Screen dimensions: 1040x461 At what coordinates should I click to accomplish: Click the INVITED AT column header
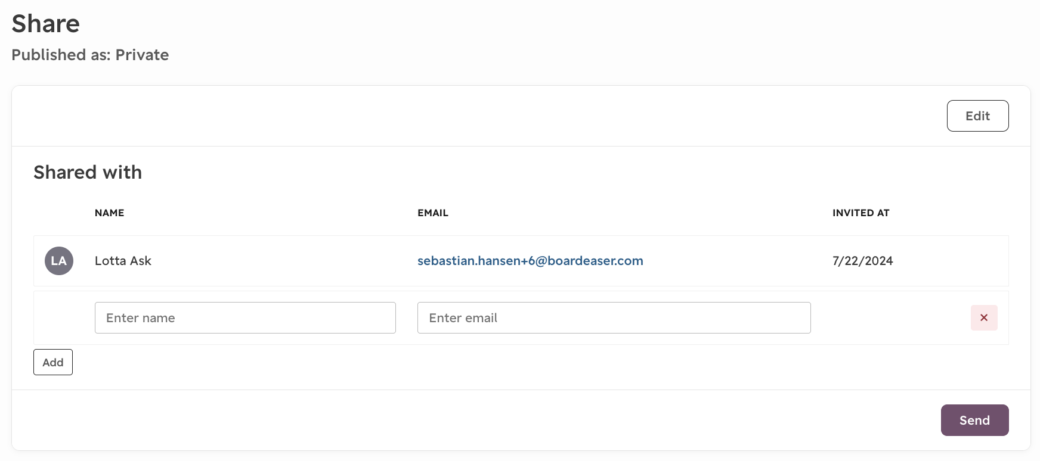pyautogui.click(x=861, y=213)
